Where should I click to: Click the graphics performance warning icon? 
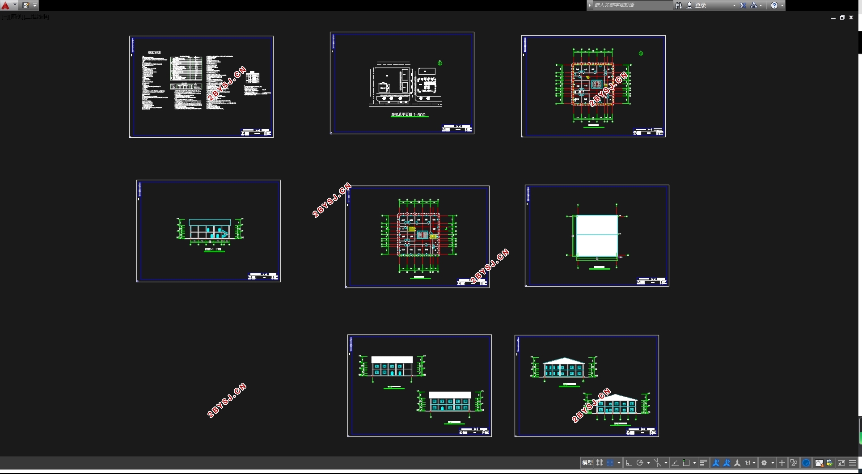[819, 463]
